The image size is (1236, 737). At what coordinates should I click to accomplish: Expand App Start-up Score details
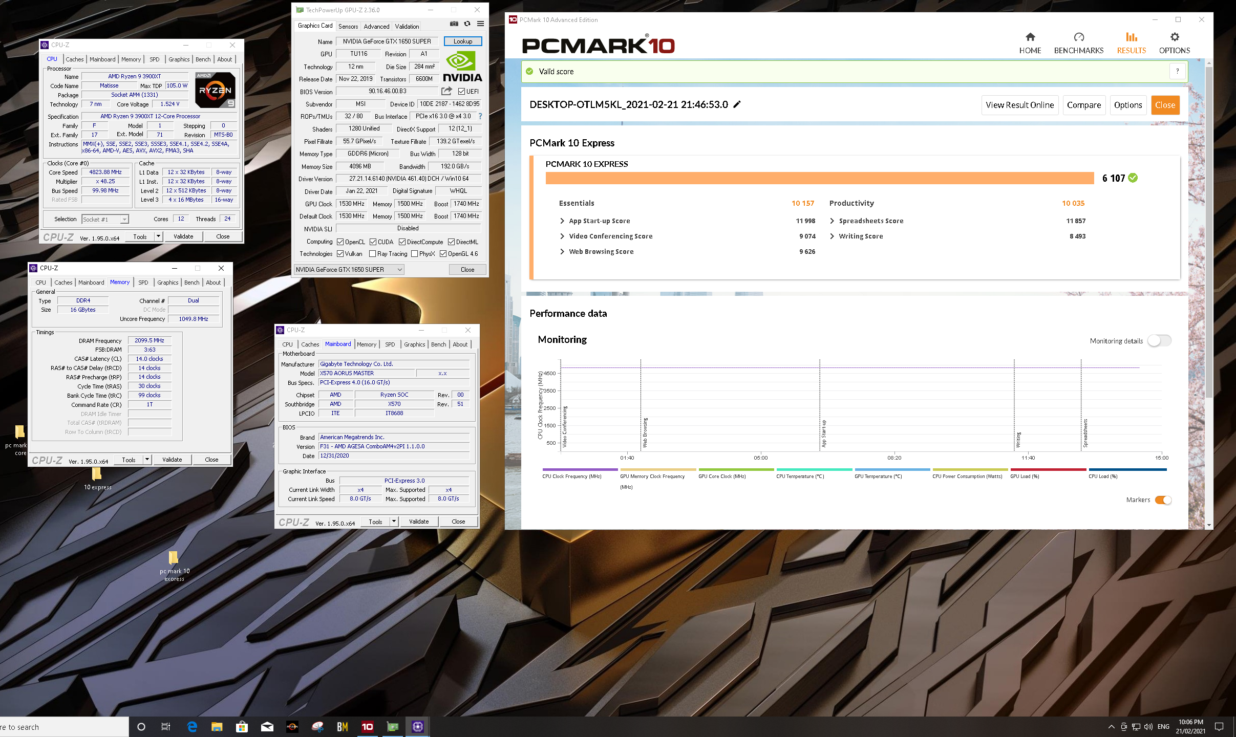click(562, 221)
